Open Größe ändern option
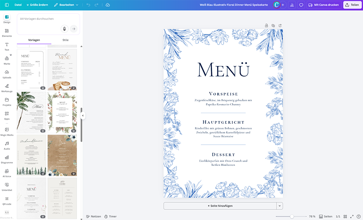363x220 pixels. pos(37,5)
